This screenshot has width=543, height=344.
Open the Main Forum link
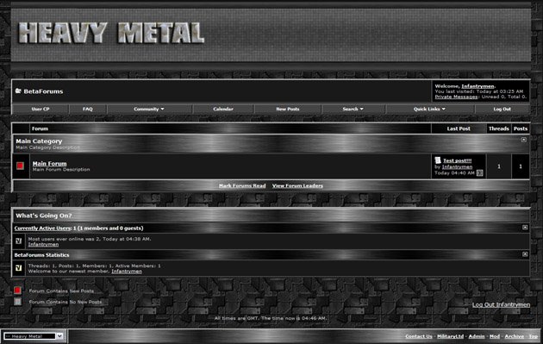(x=49, y=164)
